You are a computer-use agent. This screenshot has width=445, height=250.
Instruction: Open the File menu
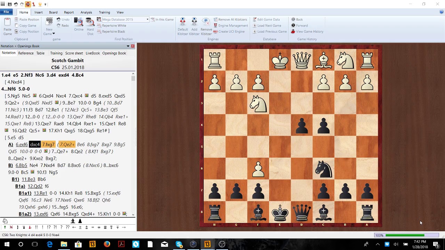point(6,12)
